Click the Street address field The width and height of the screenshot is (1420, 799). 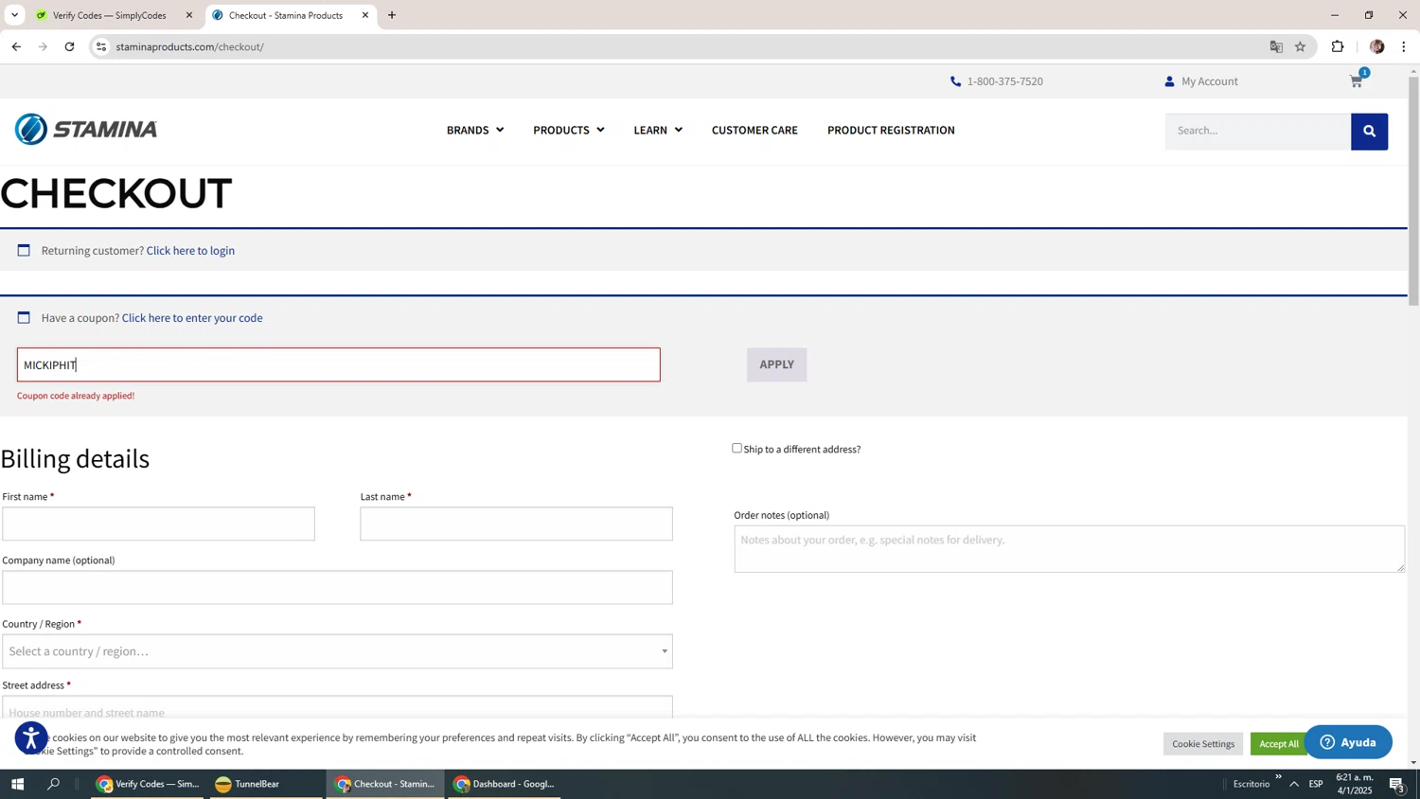pyautogui.click(x=337, y=710)
